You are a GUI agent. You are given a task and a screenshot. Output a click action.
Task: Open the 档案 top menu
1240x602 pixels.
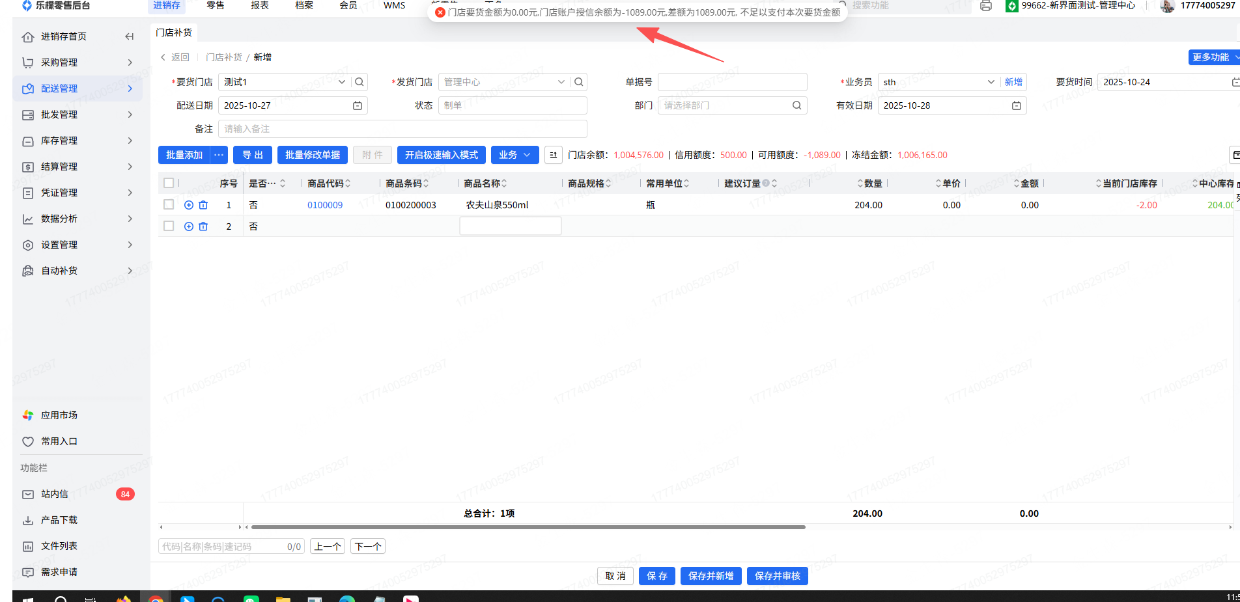point(304,6)
